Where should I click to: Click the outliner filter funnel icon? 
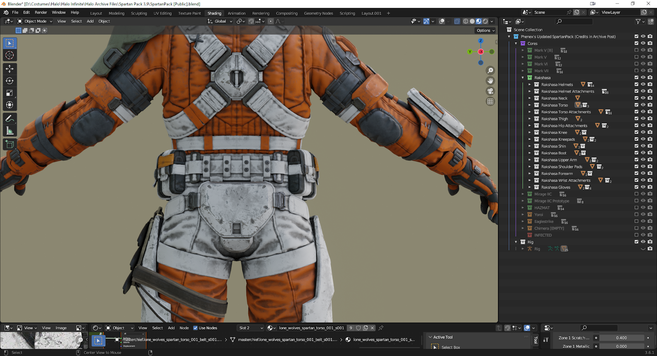638,21
